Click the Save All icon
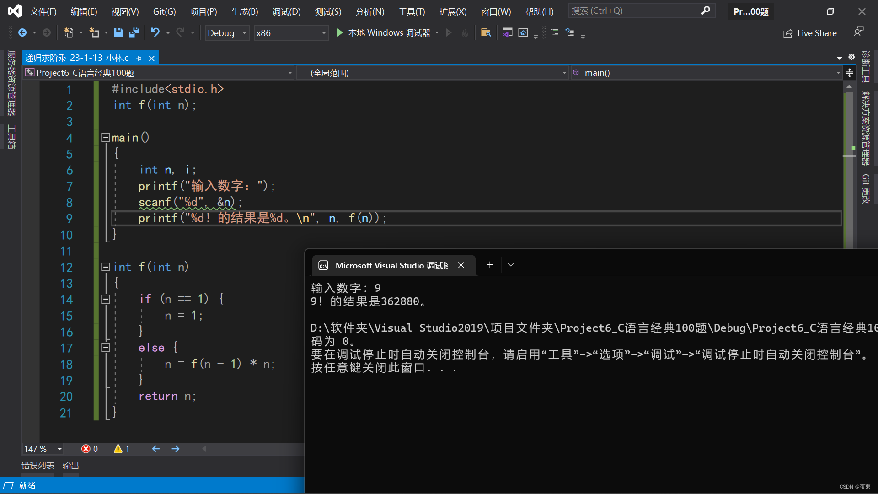Viewport: 878px width, 494px height. 134,32
